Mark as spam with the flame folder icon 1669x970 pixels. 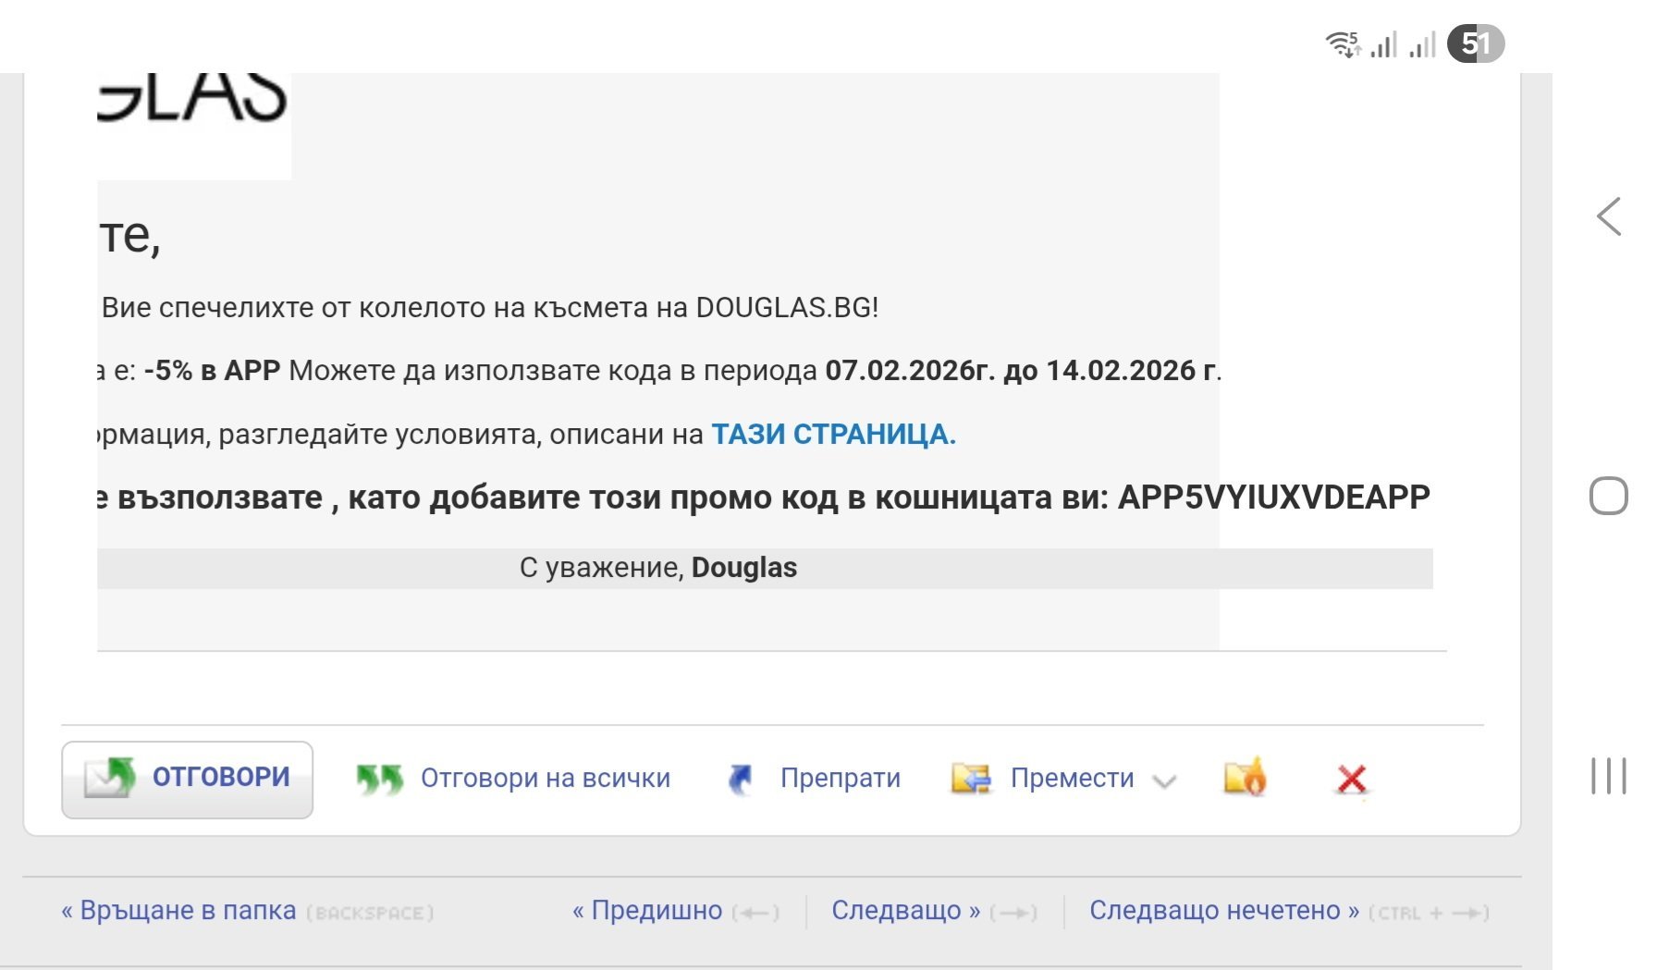tap(1245, 778)
